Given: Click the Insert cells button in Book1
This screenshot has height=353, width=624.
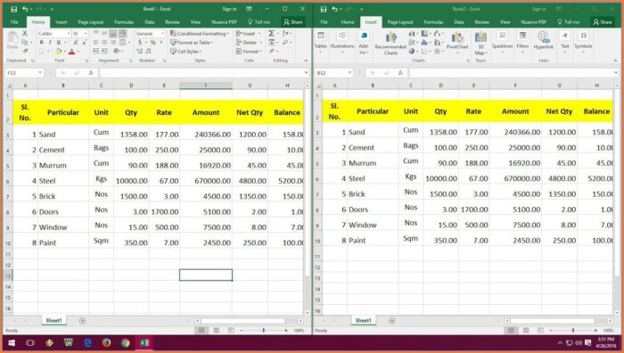Looking at the screenshot, I should [249, 34].
